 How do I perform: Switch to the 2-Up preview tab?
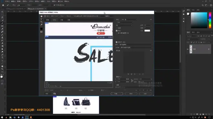point(62,20)
